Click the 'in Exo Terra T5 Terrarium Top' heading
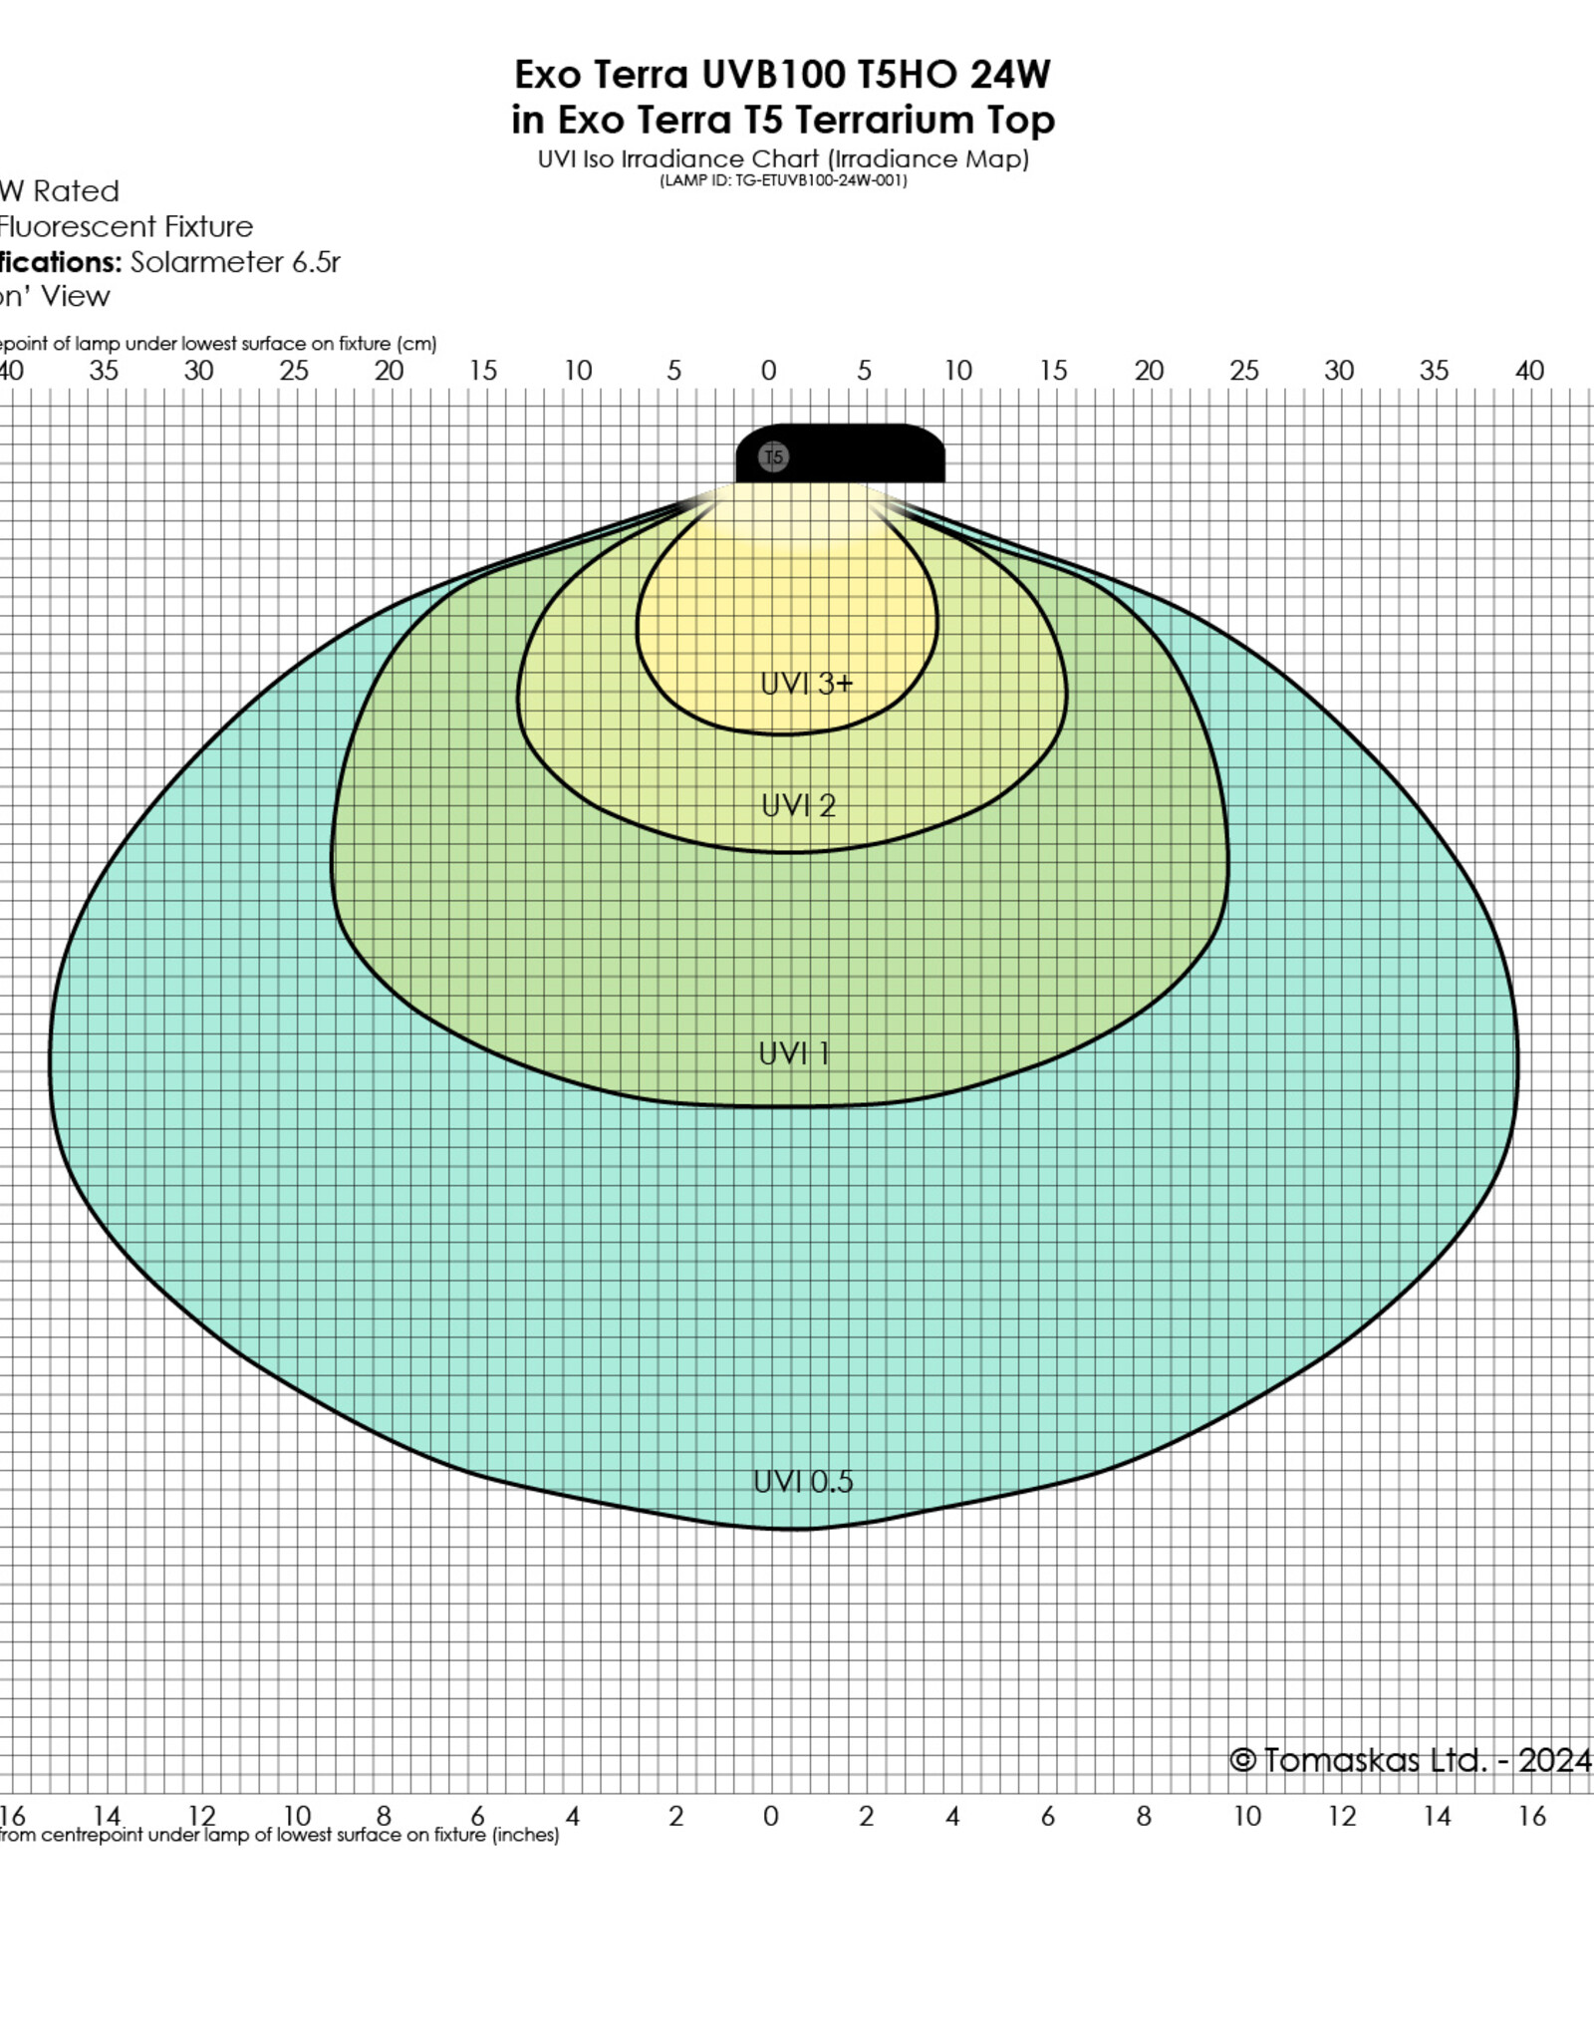The width and height of the screenshot is (1594, 2041). point(782,120)
